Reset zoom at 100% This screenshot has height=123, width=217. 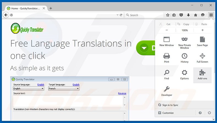pos(185,30)
